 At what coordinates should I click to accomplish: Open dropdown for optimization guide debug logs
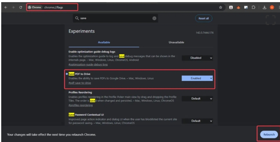197,58
